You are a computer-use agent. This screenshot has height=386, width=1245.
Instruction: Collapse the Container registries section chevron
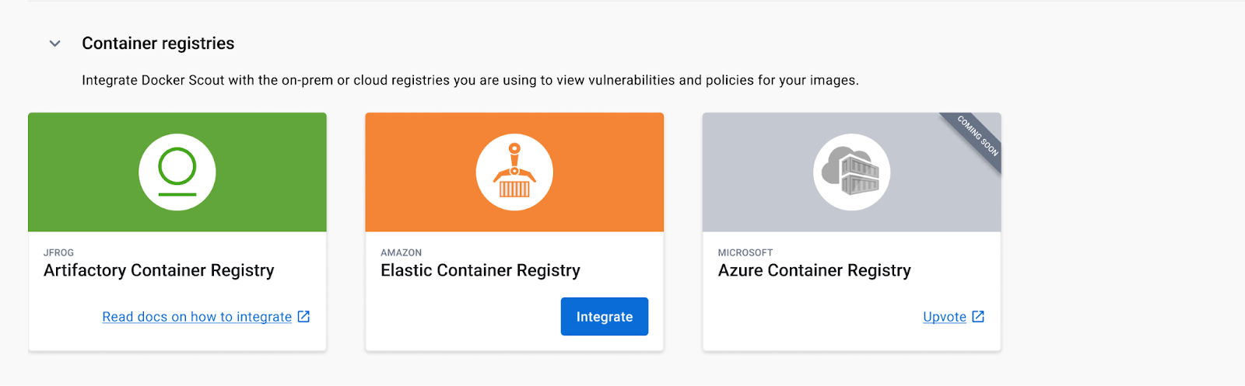[x=54, y=43]
